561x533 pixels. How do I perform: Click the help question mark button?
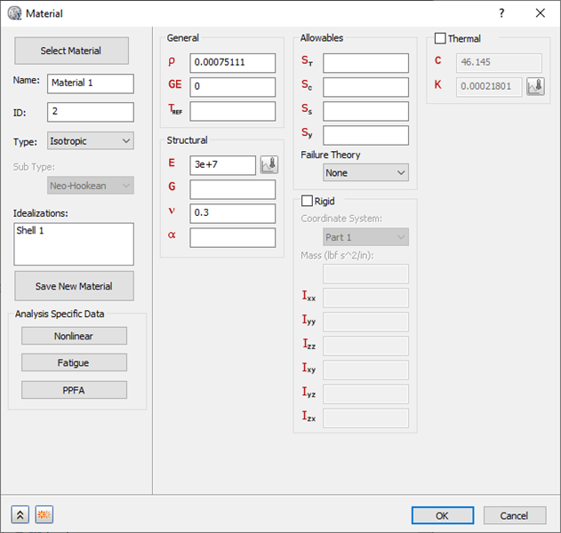coord(501,13)
